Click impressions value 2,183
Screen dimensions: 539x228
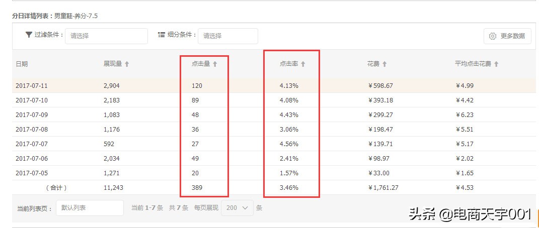[112, 100]
